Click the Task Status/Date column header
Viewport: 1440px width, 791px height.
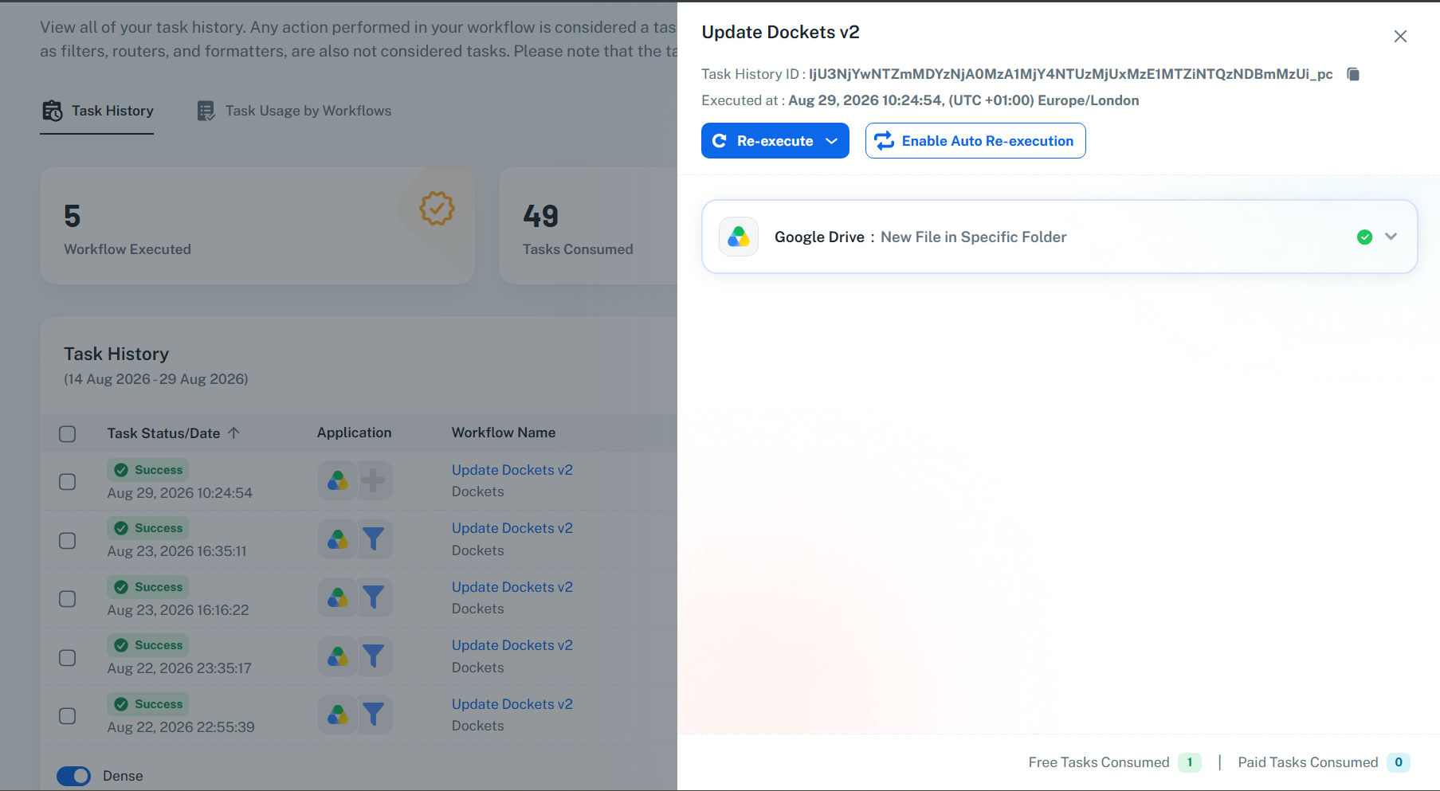(163, 433)
